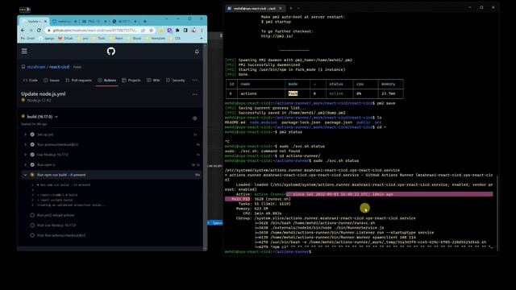Open a new browser tab
Screen dimensions: 516x290
(x=145, y=22)
